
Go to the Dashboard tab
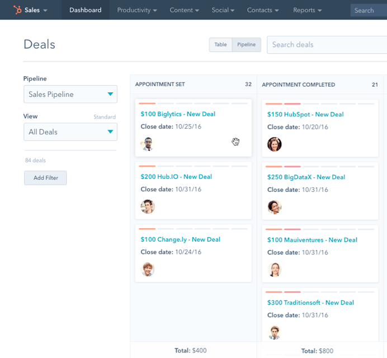(x=85, y=10)
